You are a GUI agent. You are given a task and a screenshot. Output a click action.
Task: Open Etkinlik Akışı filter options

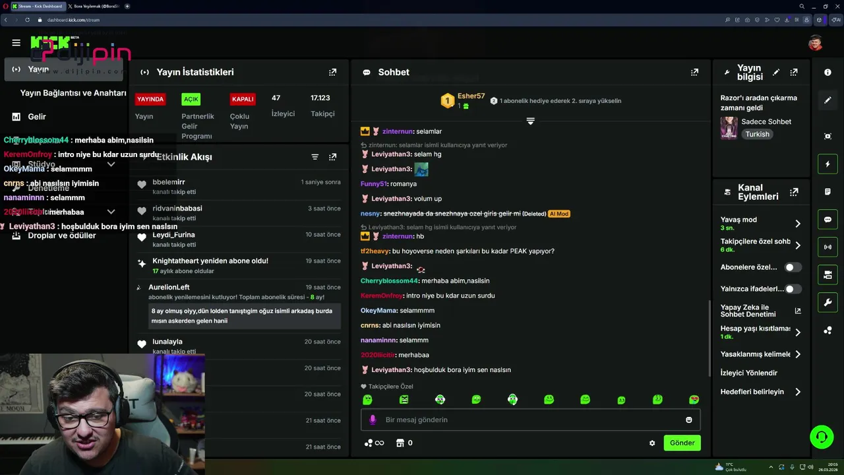pyautogui.click(x=315, y=157)
